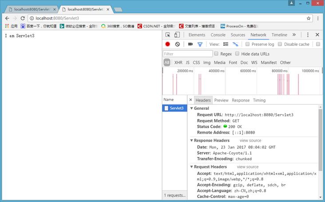The height and width of the screenshot is (202, 325).
Task: Click the network Filter input field
Action: point(188,54)
